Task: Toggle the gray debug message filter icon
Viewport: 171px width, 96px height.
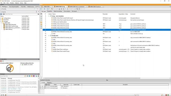Action: point(28,76)
